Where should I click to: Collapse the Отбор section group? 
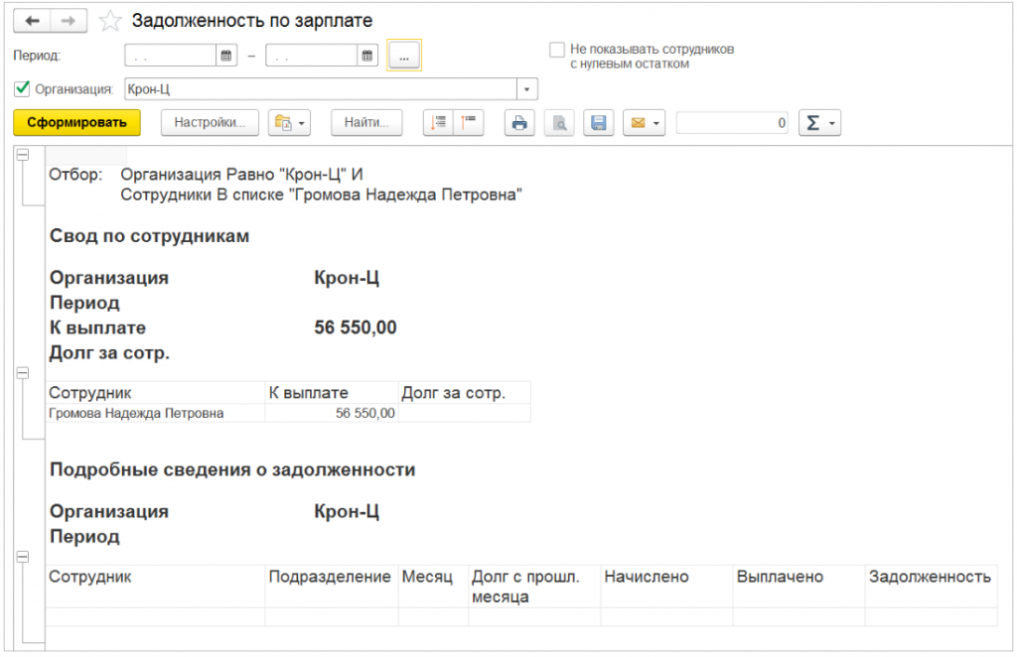[23, 155]
